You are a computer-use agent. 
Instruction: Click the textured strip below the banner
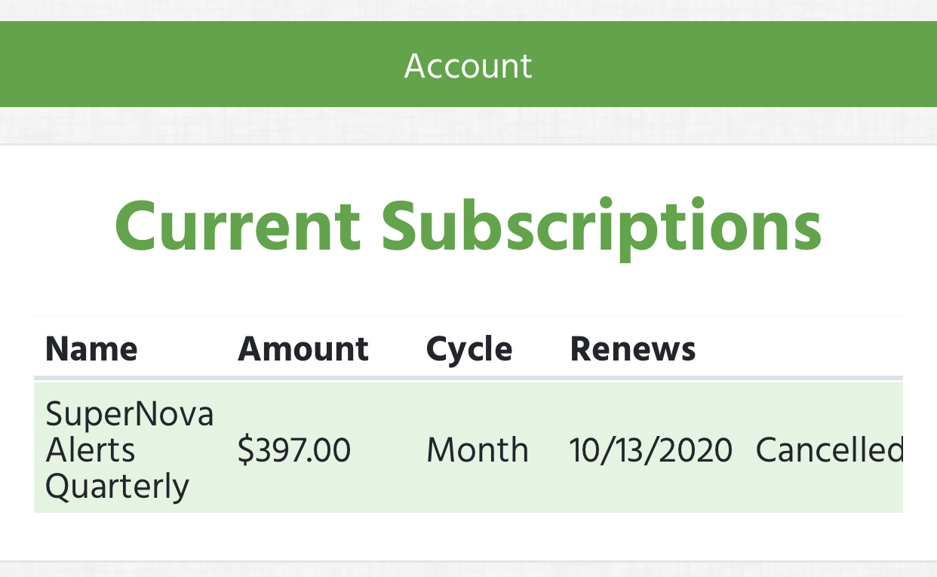[468, 124]
